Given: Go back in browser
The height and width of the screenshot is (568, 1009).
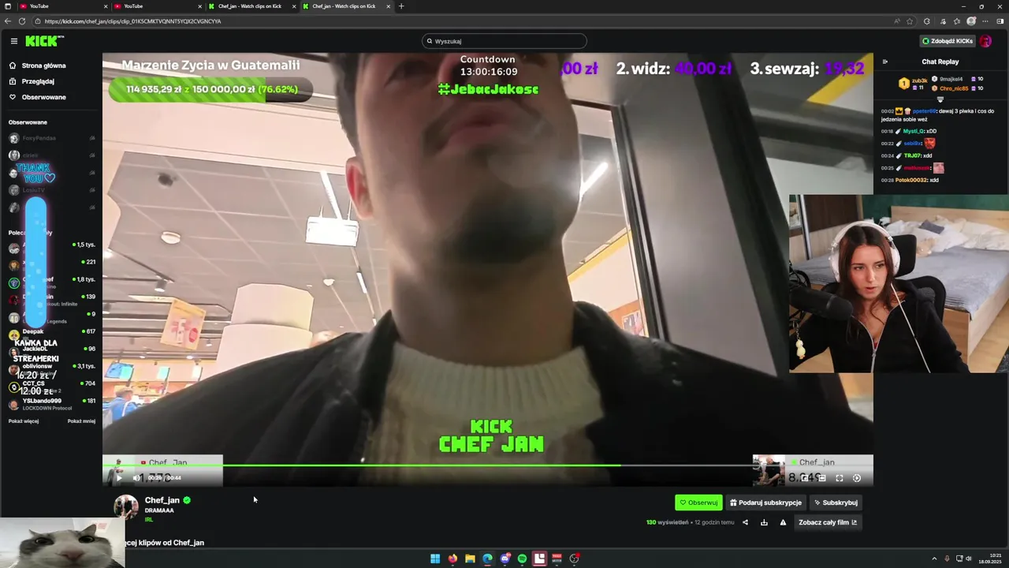Looking at the screenshot, I should pos(8,21).
